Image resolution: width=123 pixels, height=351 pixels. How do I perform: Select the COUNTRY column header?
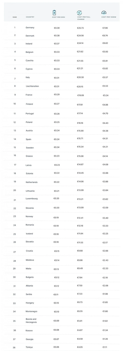point(30,17)
